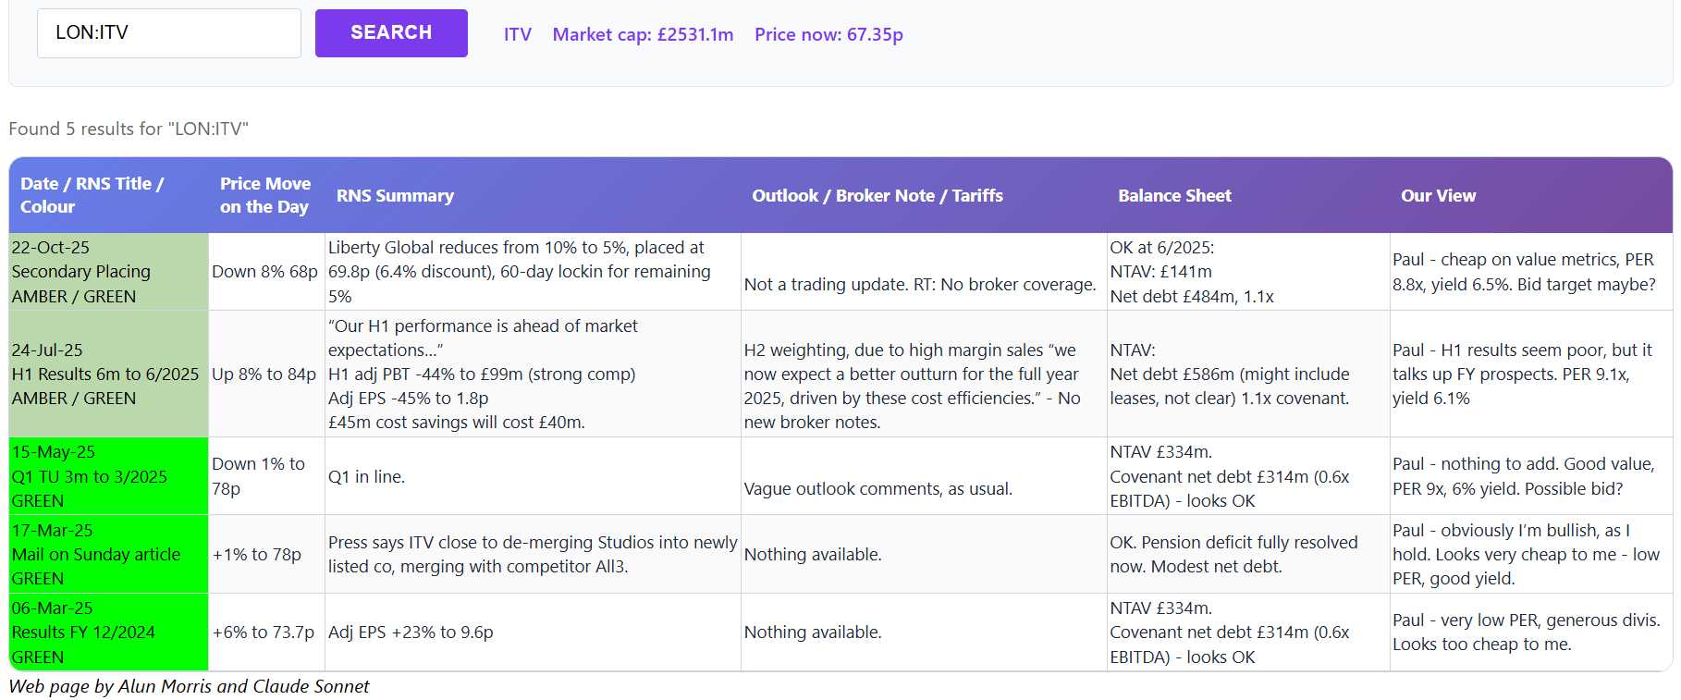Click the LON:ITV search input field
The width and height of the screenshot is (1681, 700).
[x=169, y=33]
